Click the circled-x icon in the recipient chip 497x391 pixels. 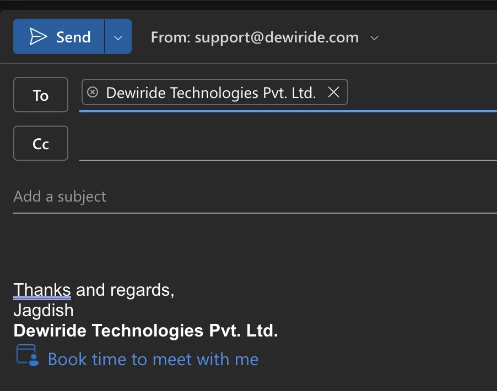pos(93,92)
